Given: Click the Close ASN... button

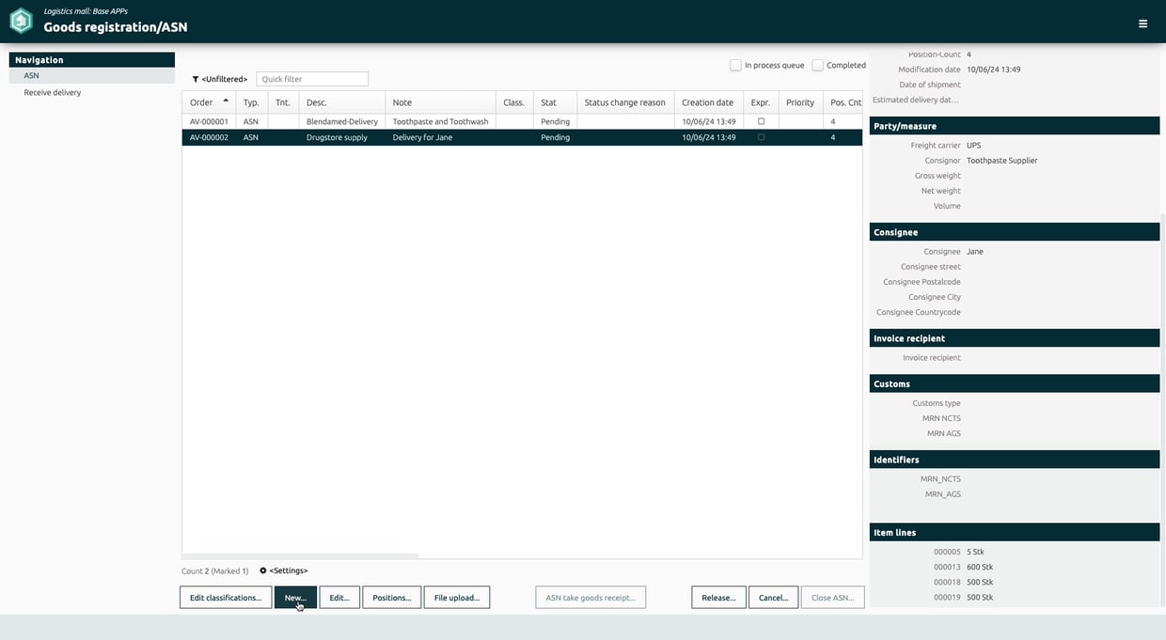Looking at the screenshot, I should 832,598.
